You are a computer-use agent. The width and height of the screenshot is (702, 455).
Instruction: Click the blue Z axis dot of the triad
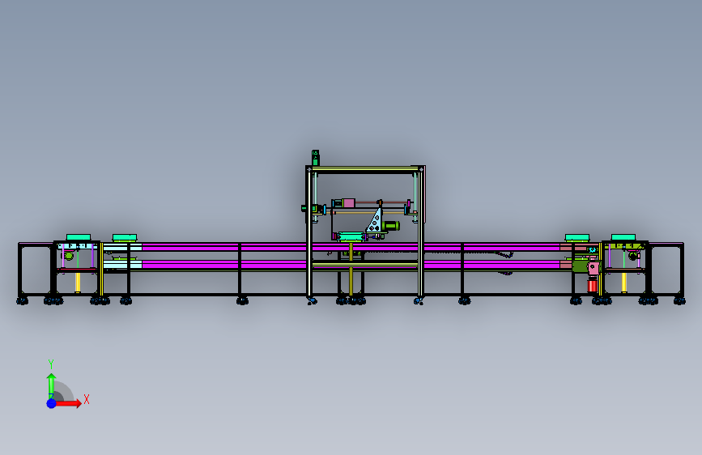click(52, 403)
